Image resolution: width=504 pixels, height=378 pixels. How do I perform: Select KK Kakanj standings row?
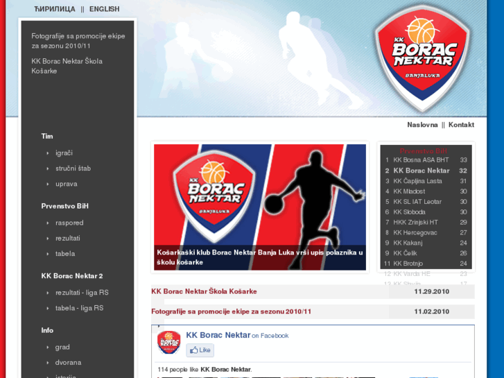coord(426,243)
